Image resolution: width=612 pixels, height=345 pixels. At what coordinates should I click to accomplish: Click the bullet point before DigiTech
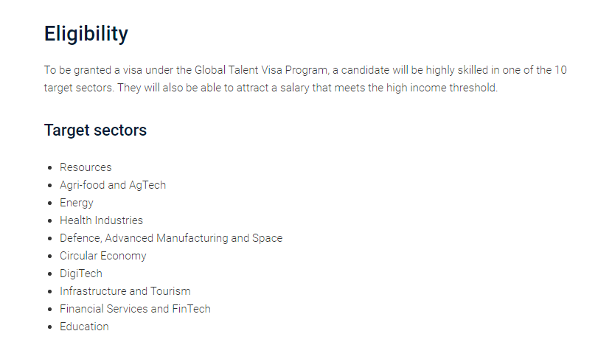(49, 274)
